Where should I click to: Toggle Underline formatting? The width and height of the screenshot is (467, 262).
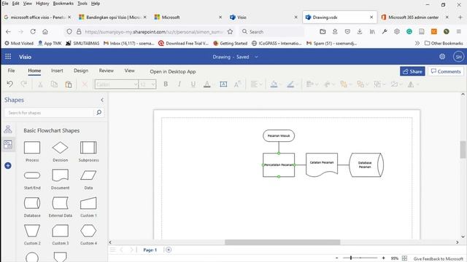click(x=193, y=84)
